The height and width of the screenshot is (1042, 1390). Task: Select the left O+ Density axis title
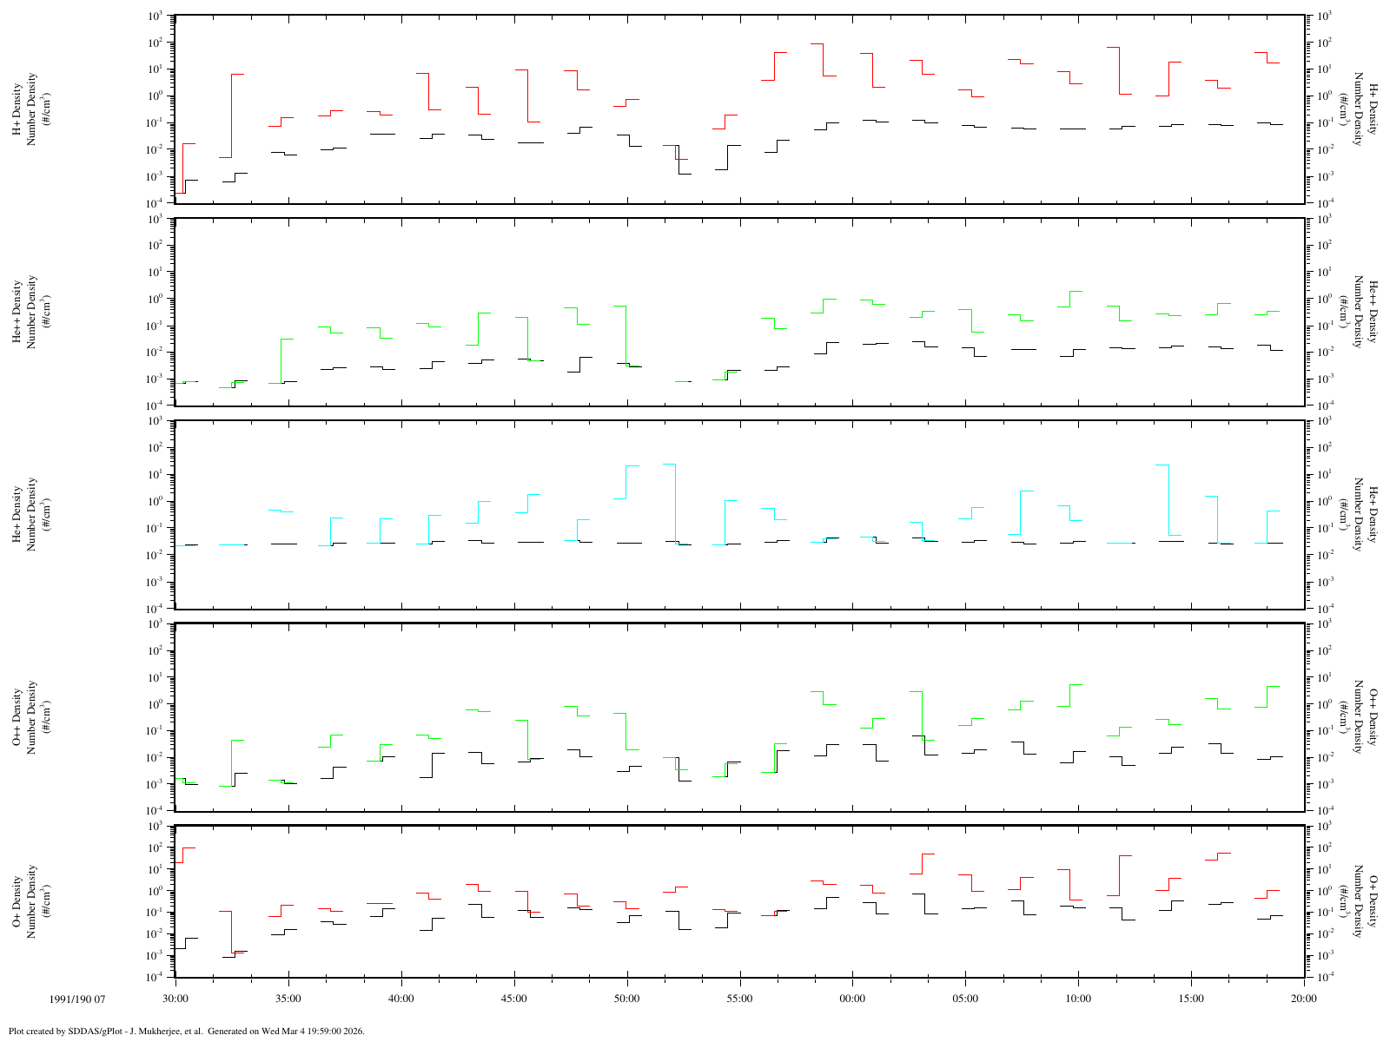[17, 901]
